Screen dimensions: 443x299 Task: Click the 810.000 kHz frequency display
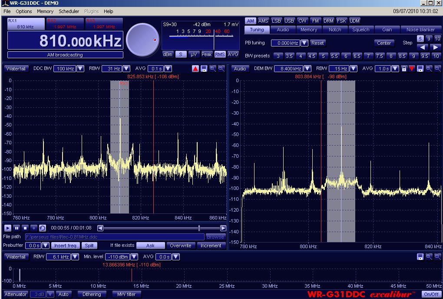click(65, 40)
